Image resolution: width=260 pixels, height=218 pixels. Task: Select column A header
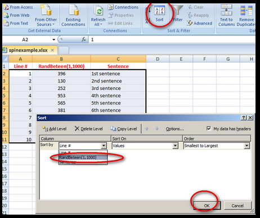[x=20, y=59]
